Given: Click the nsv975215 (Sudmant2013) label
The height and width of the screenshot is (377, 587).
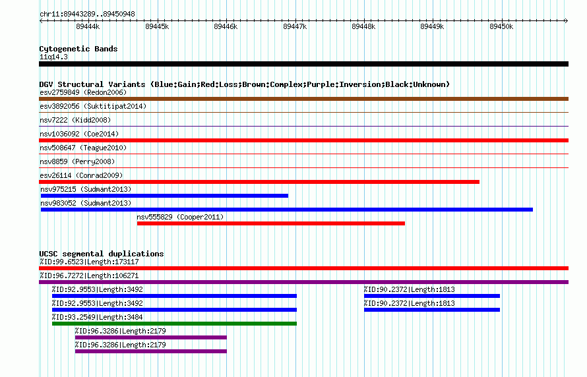Looking at the screenshot, I should tap(86, 189).
